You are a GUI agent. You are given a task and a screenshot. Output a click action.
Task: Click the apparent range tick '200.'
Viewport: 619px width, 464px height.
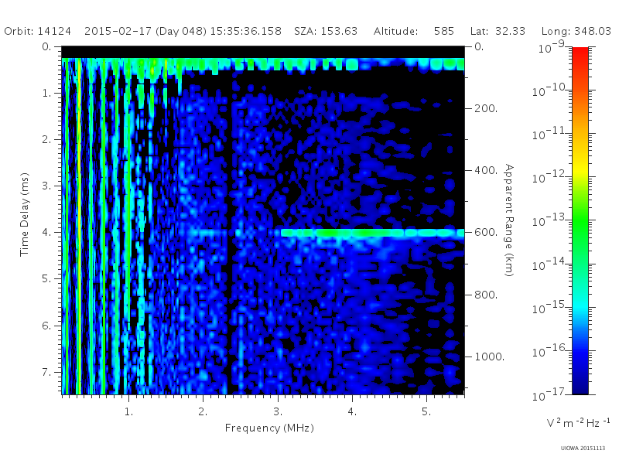[486, 108]
